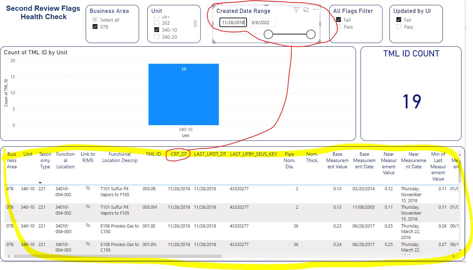Click the end date field 6/6/2022
Image resolution: width=473 pixels, height=270 pixels.
tap(262, 22)
